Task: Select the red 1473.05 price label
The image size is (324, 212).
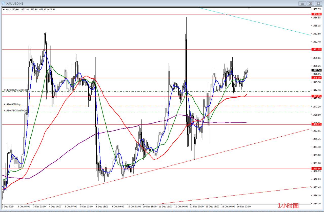Action: 317,96
